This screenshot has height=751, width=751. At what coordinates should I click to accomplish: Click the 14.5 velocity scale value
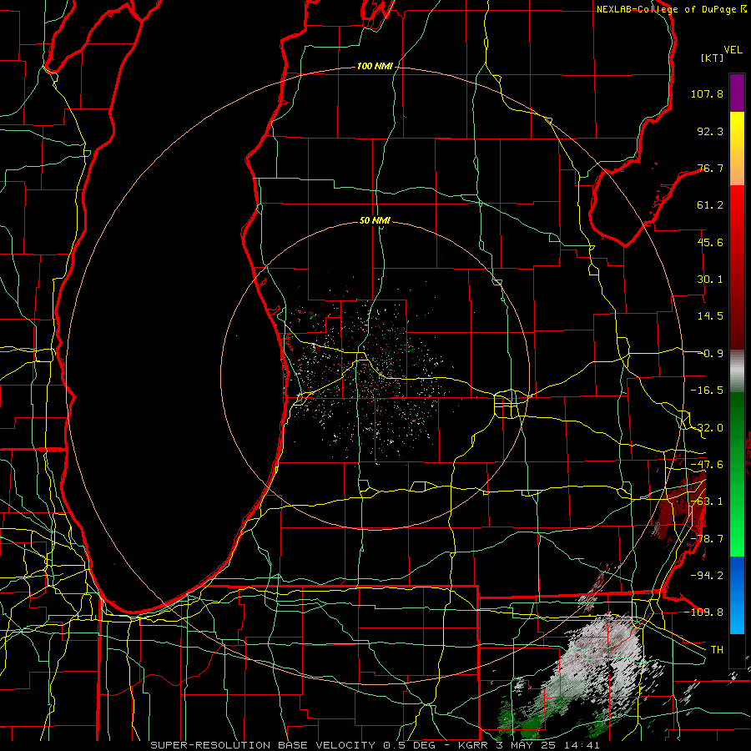pyautogui.click(x=710, y=316)
